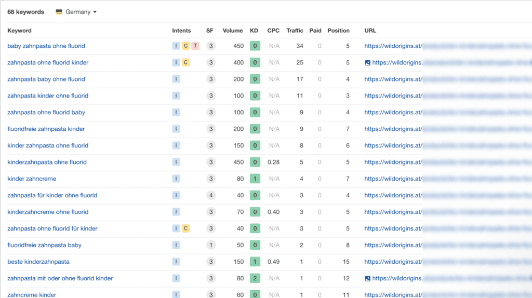Sort the table by the Volume column header

coord(233,31)
